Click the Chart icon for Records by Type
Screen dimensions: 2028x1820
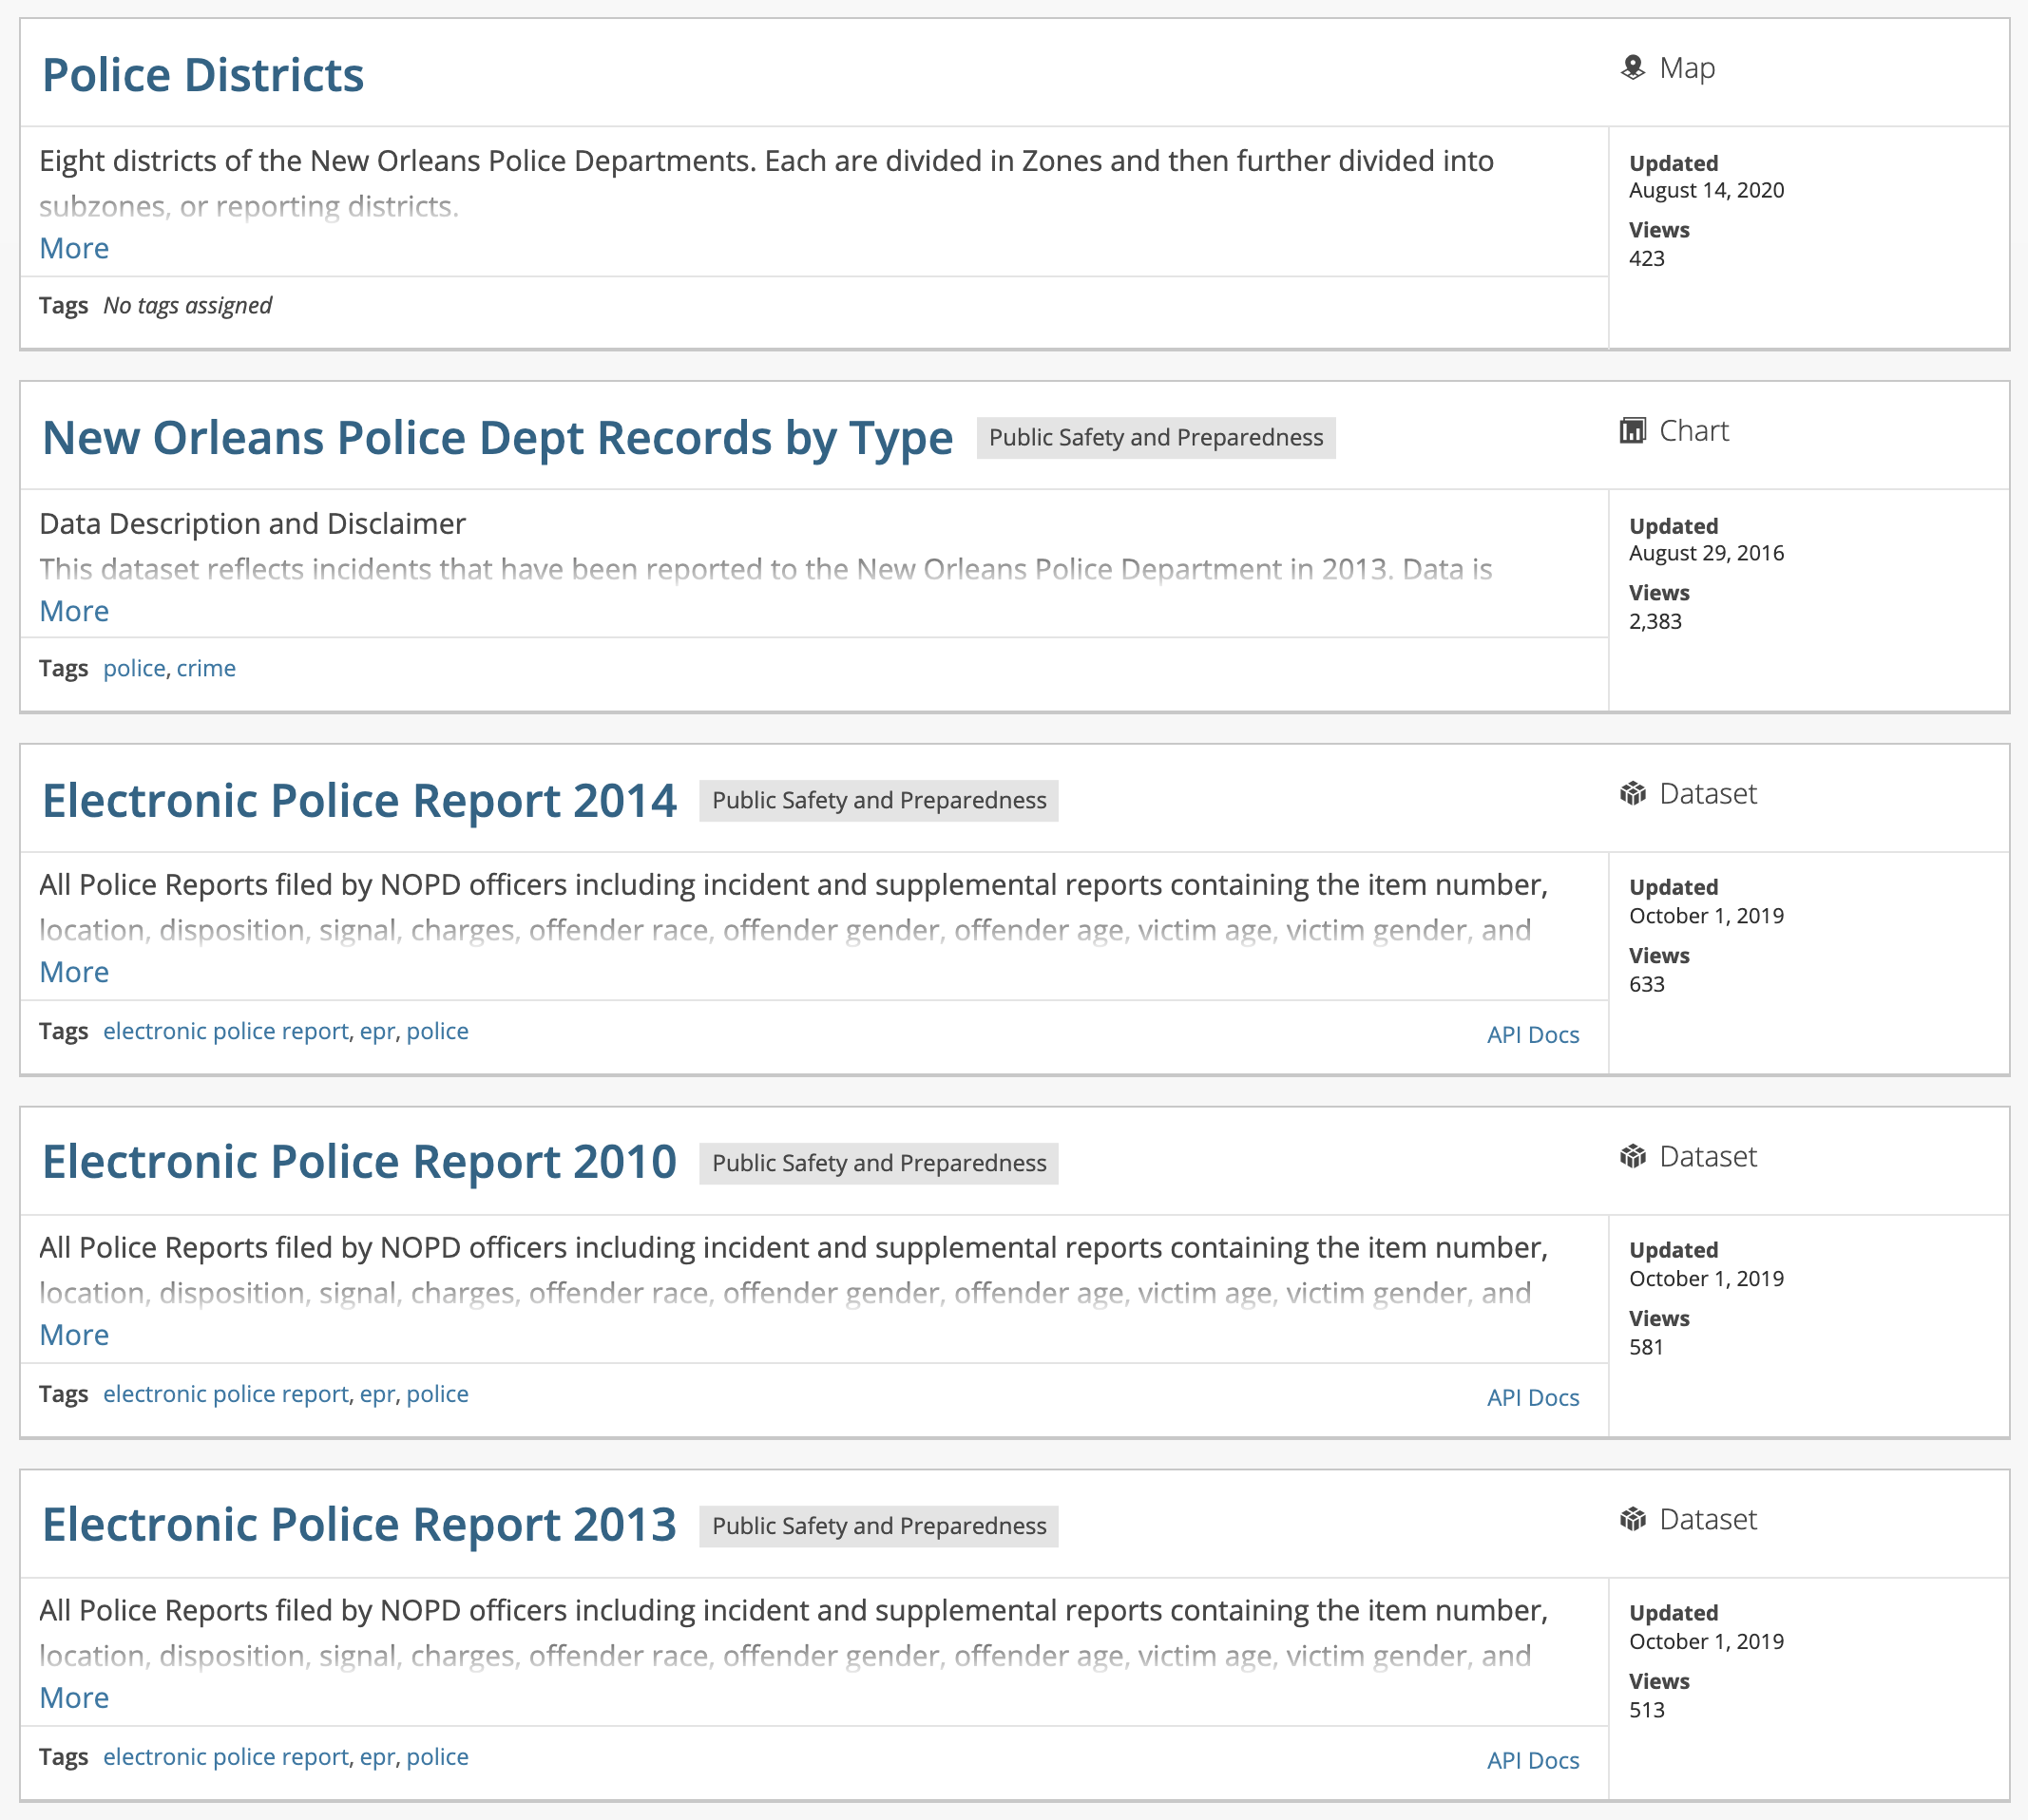point(1632,431)
